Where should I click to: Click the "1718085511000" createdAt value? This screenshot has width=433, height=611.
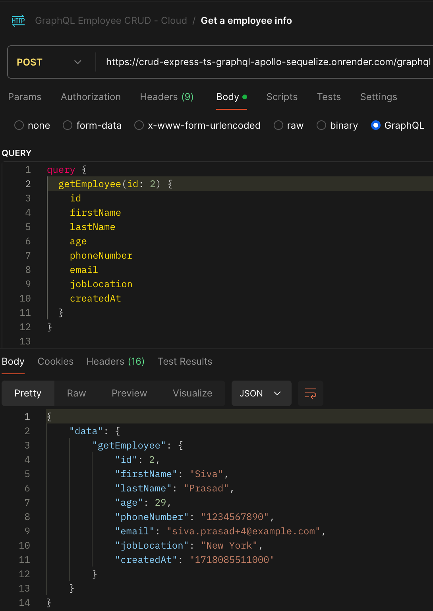click(232, 560)
